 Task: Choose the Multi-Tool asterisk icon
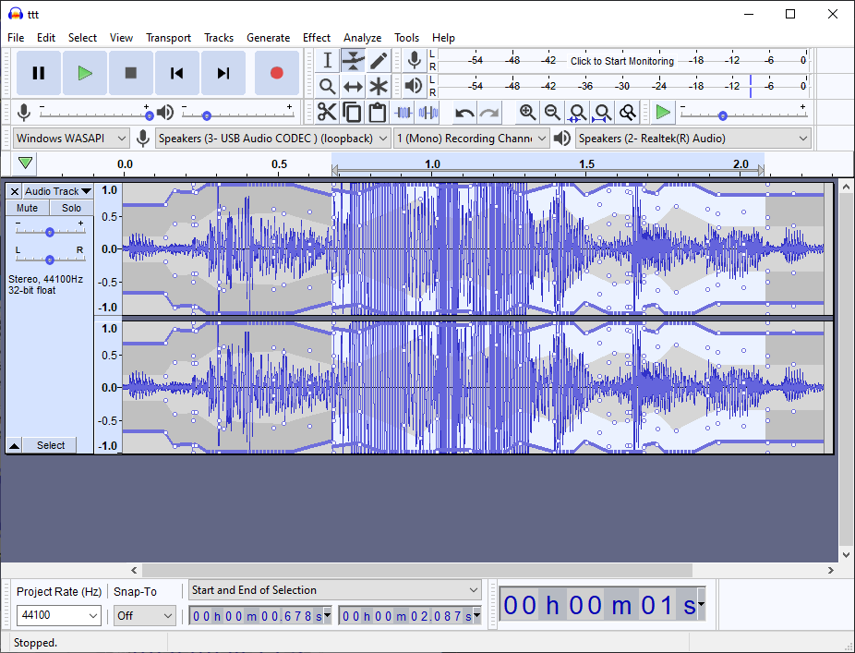[x=379, y=87]
